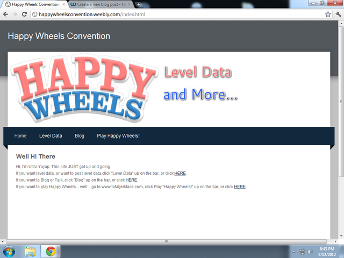Open the Level Data navigation item
344x258 pixels.
point(51,136)
